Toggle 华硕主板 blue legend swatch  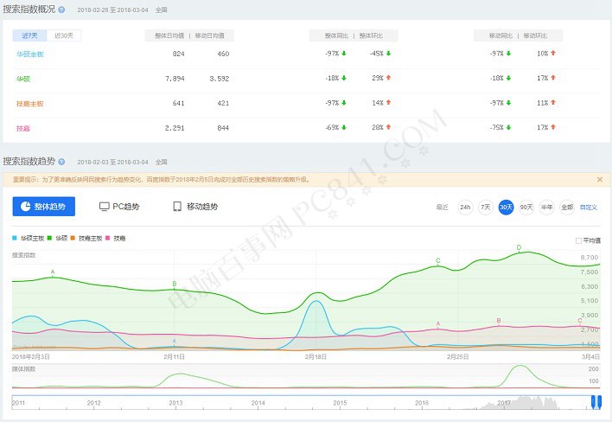pyautogui.click(x=15, y=237)
